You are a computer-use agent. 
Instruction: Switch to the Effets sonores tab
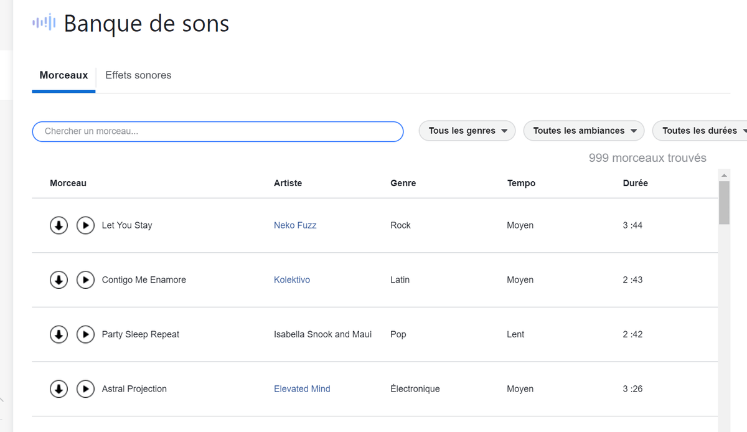(x=138, y=75)
